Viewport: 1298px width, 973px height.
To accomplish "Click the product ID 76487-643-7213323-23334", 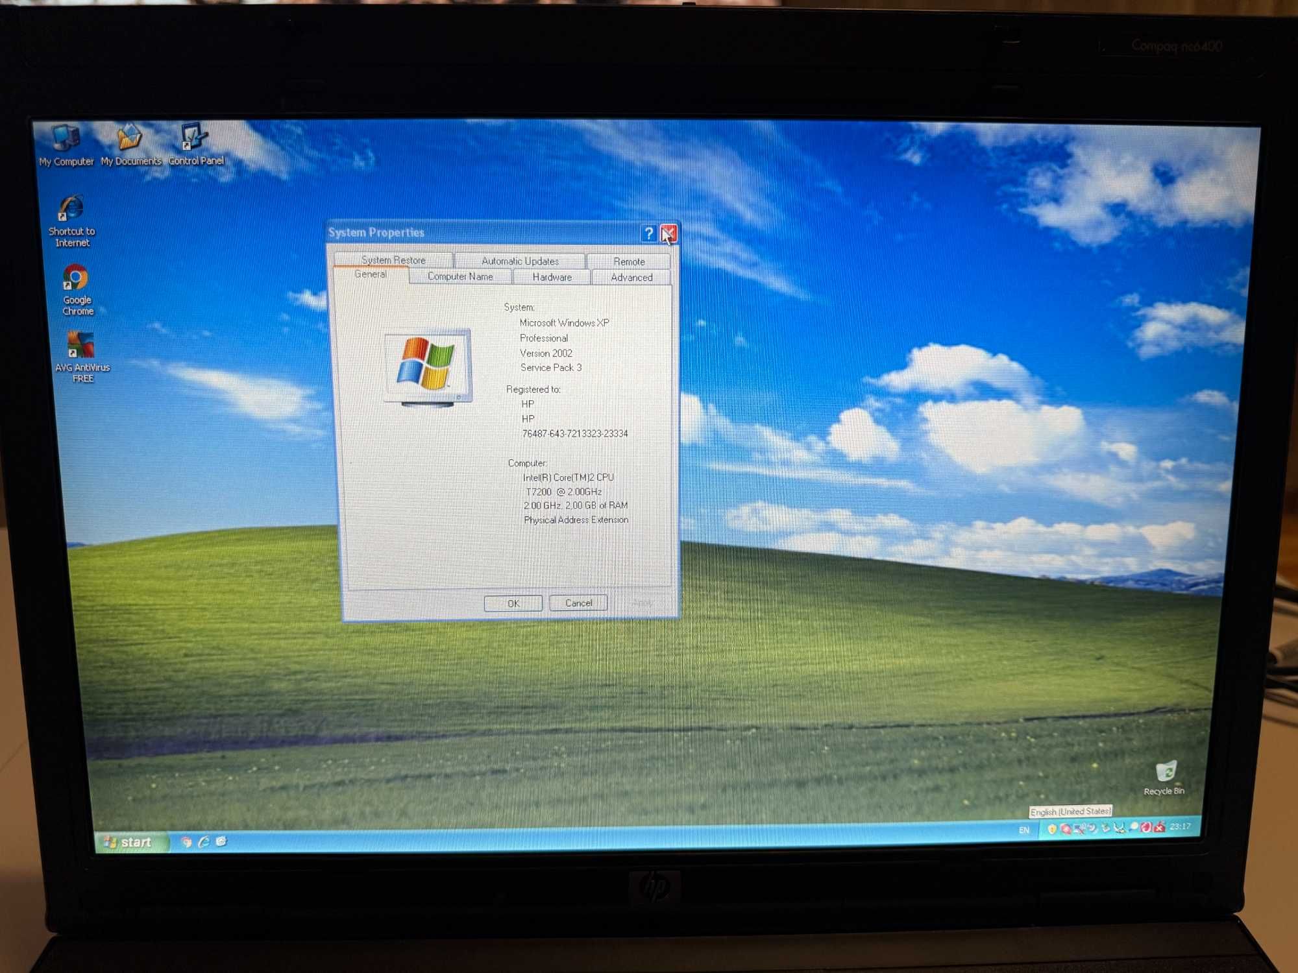I will [575, 433].
